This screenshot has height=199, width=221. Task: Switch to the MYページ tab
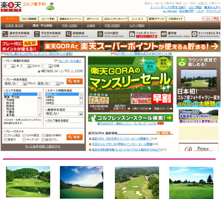pos(92,19)
